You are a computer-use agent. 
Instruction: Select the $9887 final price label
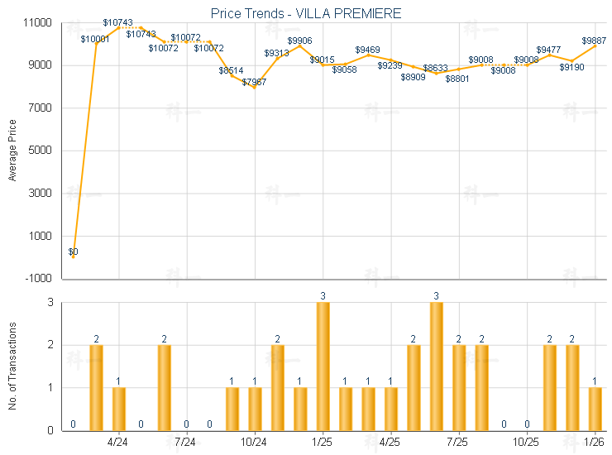point(594,40)
